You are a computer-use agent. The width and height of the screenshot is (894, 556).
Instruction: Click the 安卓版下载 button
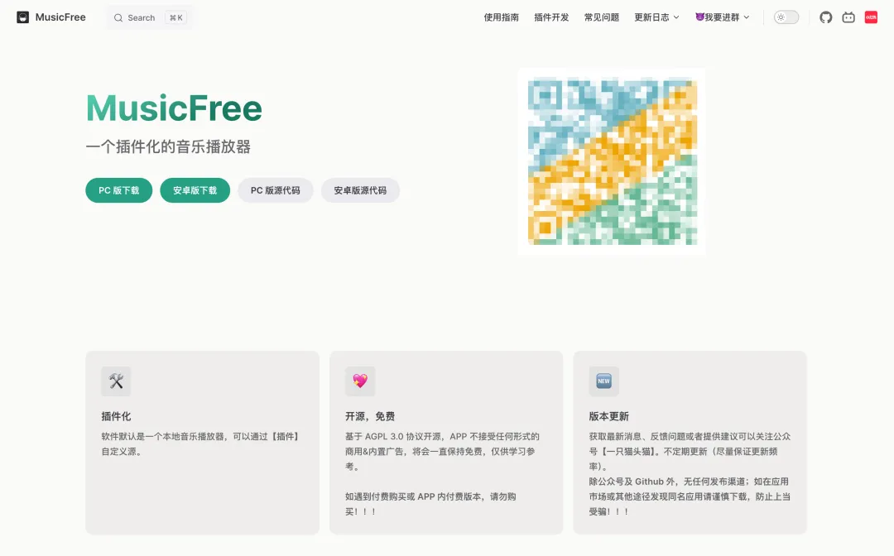click(195, 190)
